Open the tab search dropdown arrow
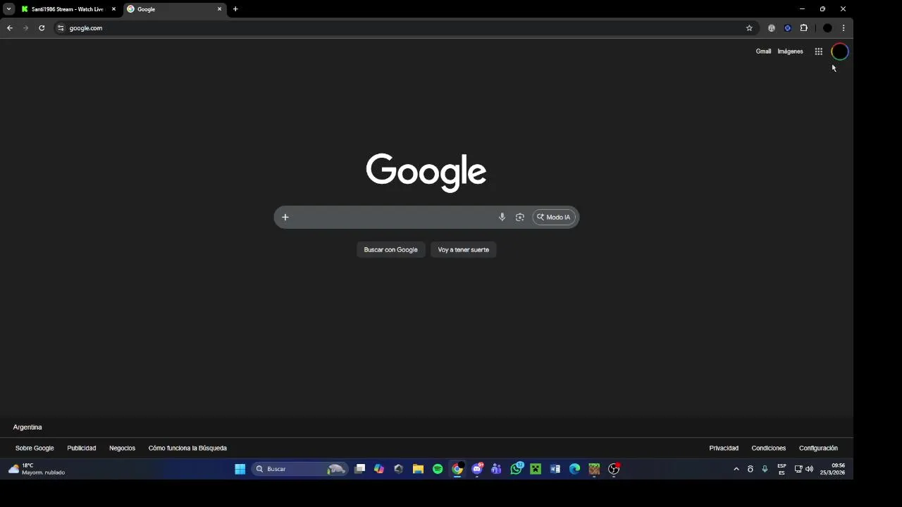Image resolution: width=902 pixels, height=507 pixels. coord(8,9)
